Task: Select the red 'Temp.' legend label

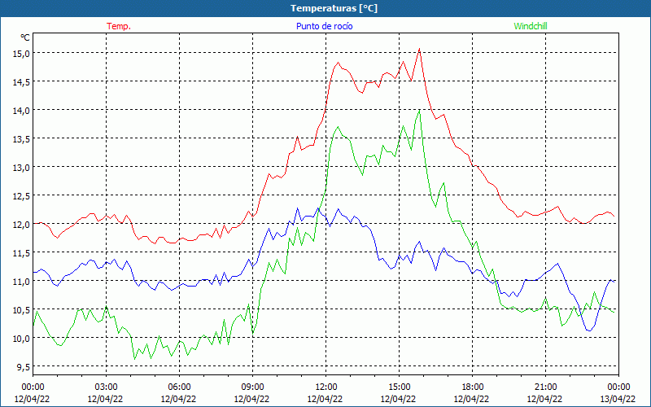Action: pyautogui.click(x=119, y=26)
